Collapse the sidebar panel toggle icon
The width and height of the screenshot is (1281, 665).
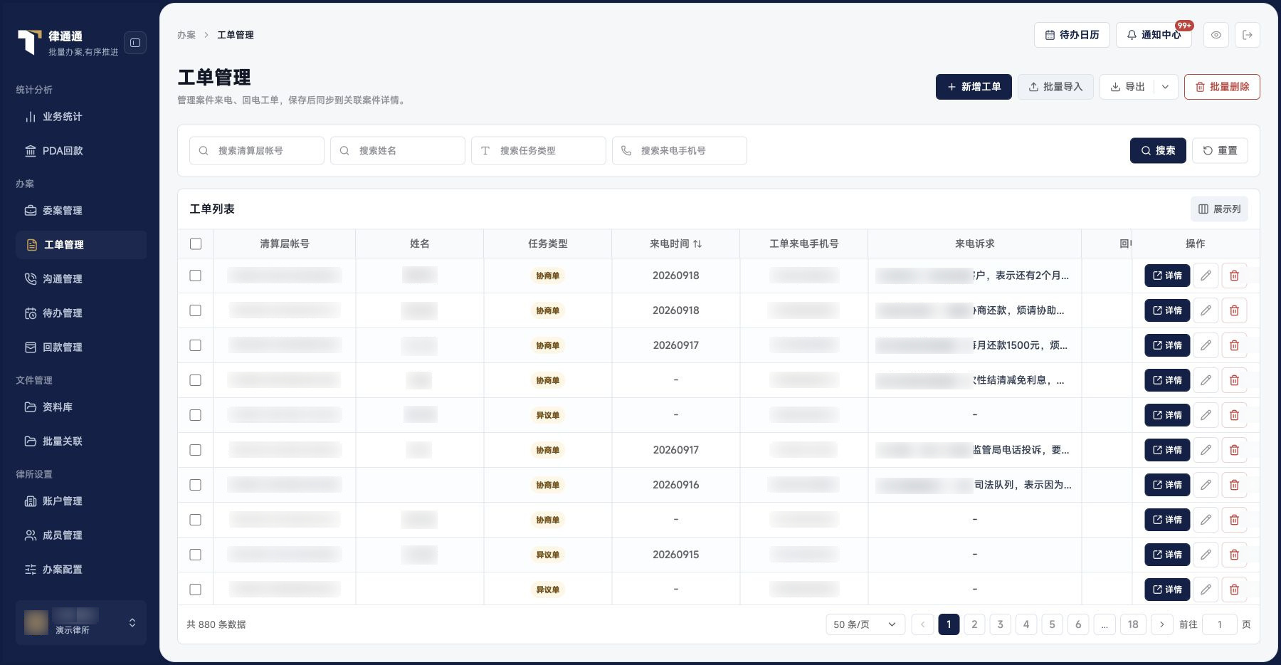(135, 43)
